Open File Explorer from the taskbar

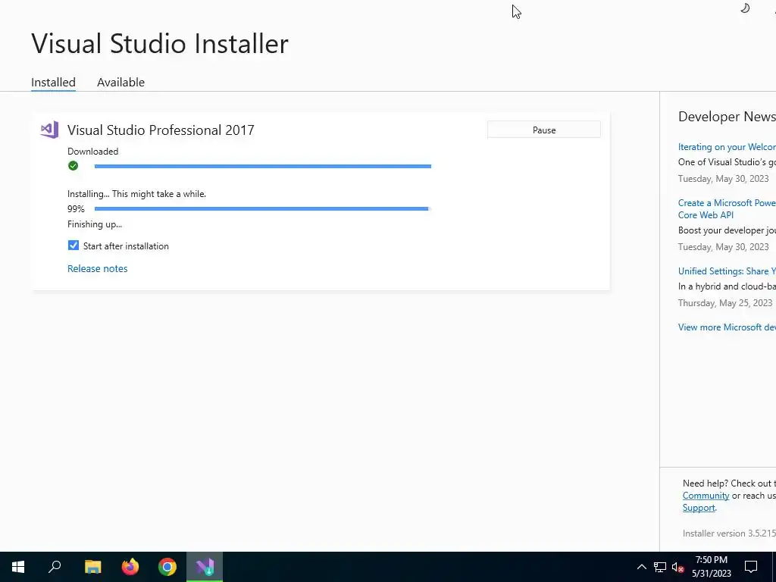pos(92,567)
